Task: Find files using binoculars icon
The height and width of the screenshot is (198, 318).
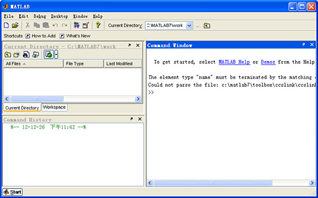Action: click(26, 55)
